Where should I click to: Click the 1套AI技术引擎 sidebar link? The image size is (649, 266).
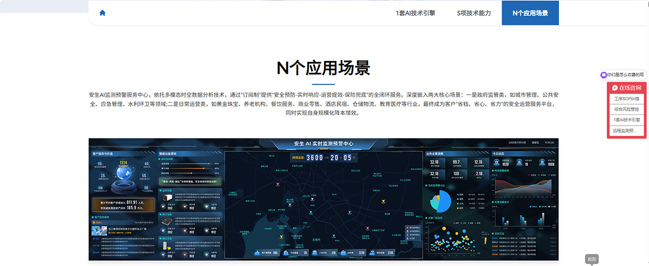coord(627,120)
